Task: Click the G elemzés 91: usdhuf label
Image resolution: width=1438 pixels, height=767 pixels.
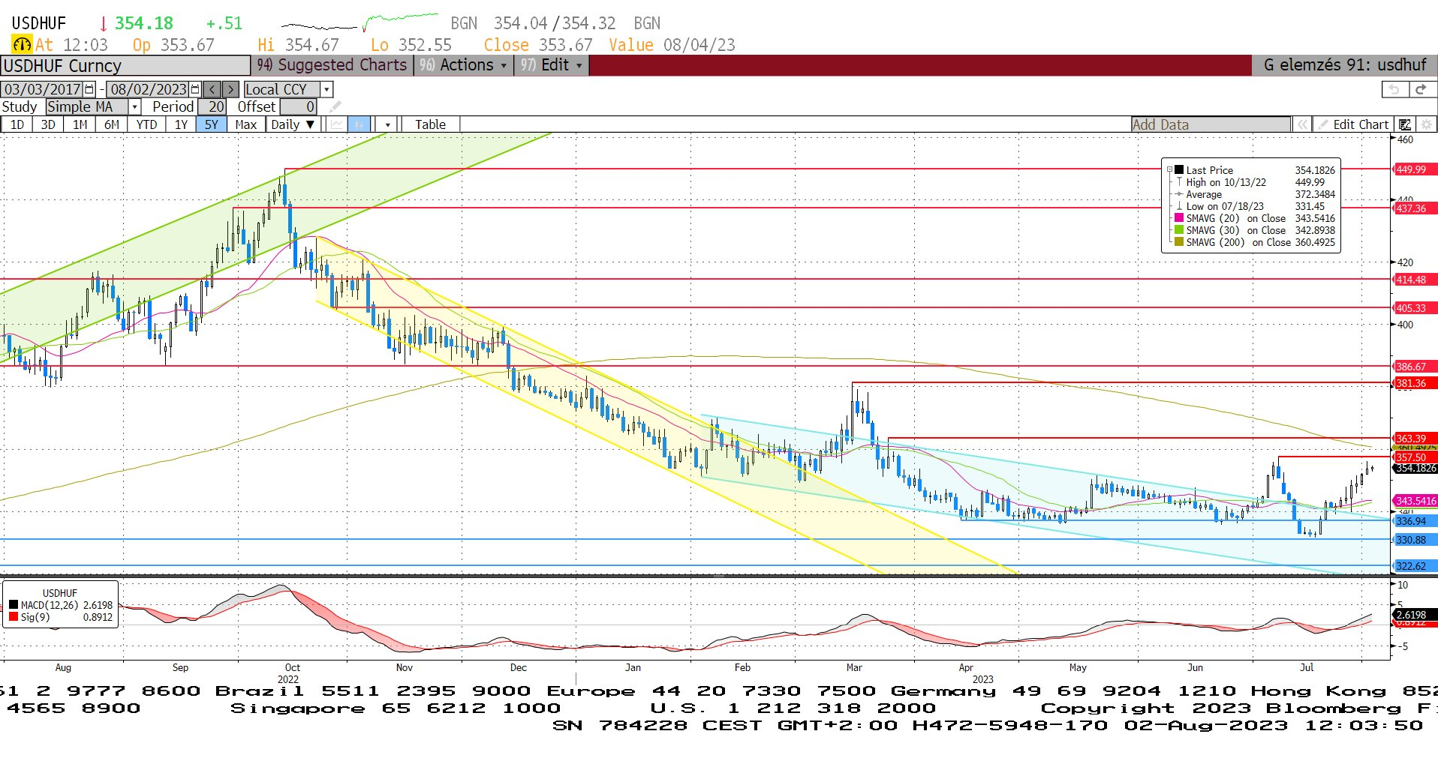Action: pyautogui.click(x=1345, y=65)
